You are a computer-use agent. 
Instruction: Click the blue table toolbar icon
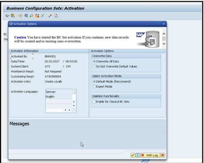(26, 16)
